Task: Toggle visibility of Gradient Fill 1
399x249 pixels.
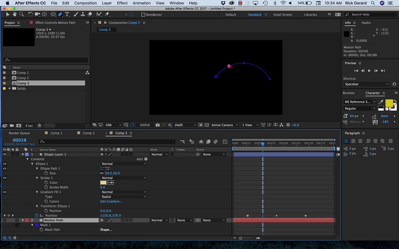Action: [4, 192]
